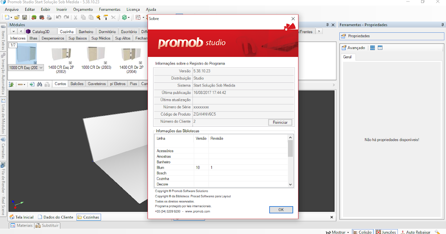The height and width of the screenshot is (234, 446).
Task: Open the green dollar budget icon
Action: coord(125,17)
